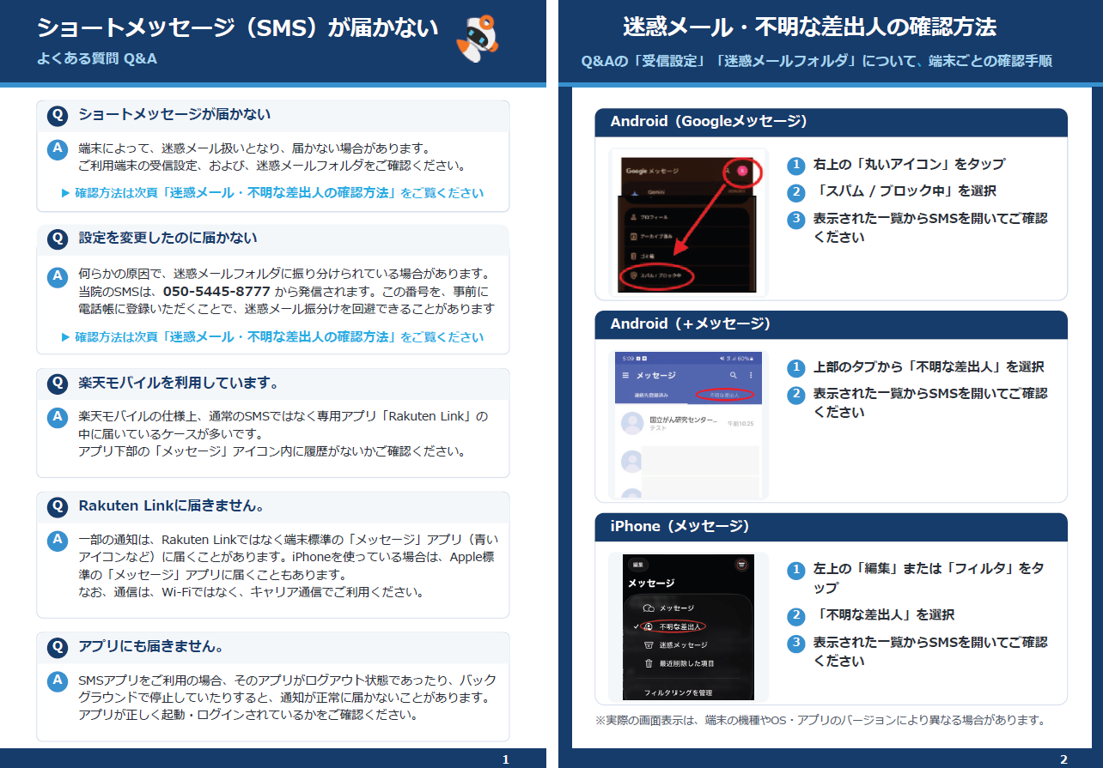Tap the search icon in Googleメッセージ screenshot
1103x768 pixels.
click(728, 171)
